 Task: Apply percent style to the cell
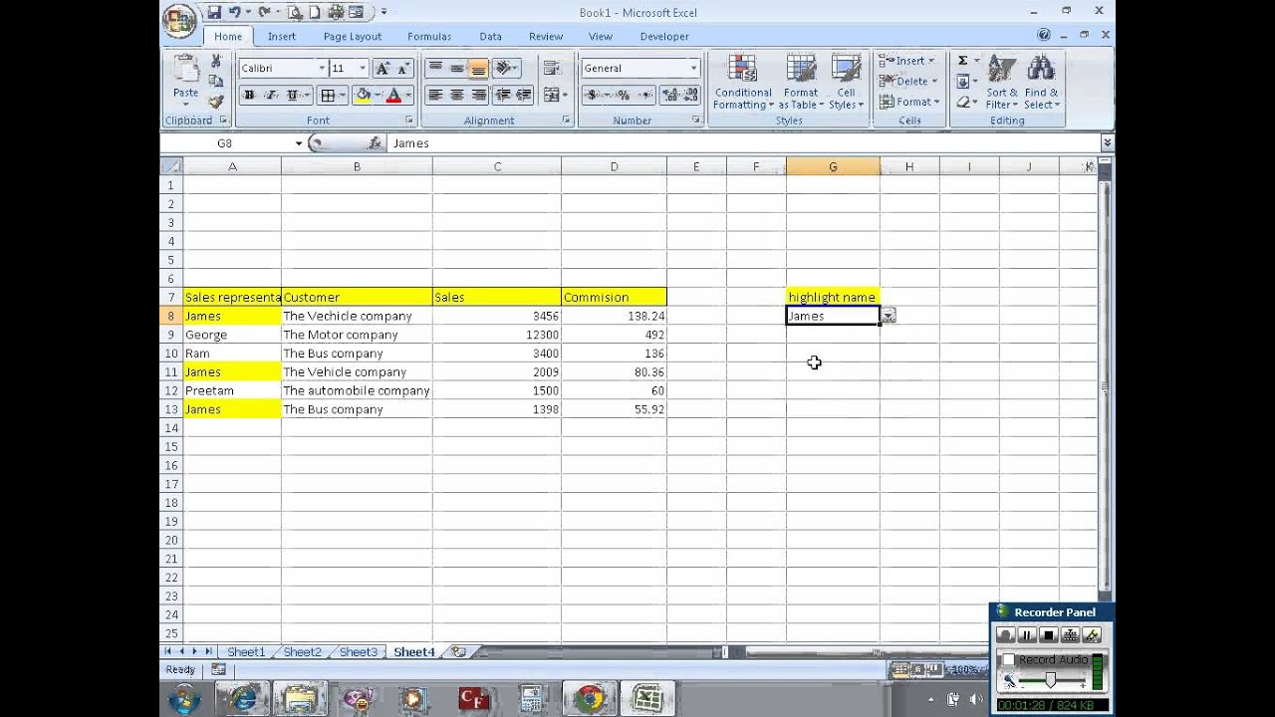623,95
